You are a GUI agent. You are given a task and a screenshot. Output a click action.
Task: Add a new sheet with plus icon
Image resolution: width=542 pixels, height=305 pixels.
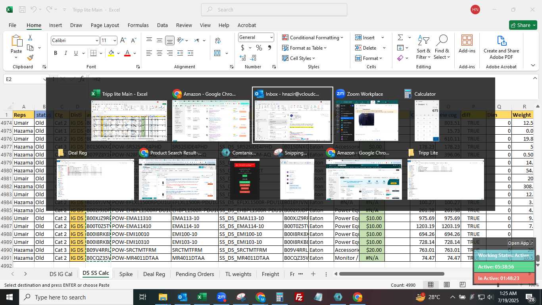pos(313,274)
